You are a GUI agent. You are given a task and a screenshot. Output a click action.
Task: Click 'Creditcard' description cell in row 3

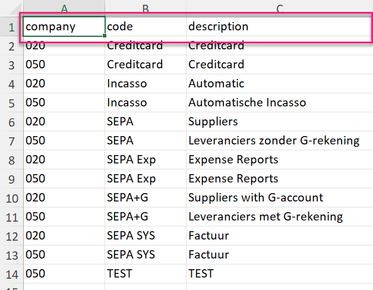[x=280, y=65]
